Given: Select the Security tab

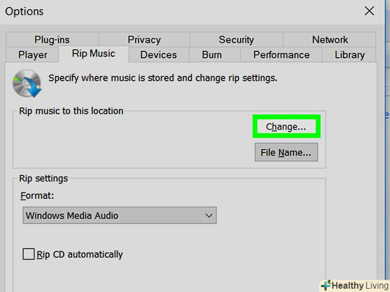Looking at the screenshot, I should (x=236, y=40).
